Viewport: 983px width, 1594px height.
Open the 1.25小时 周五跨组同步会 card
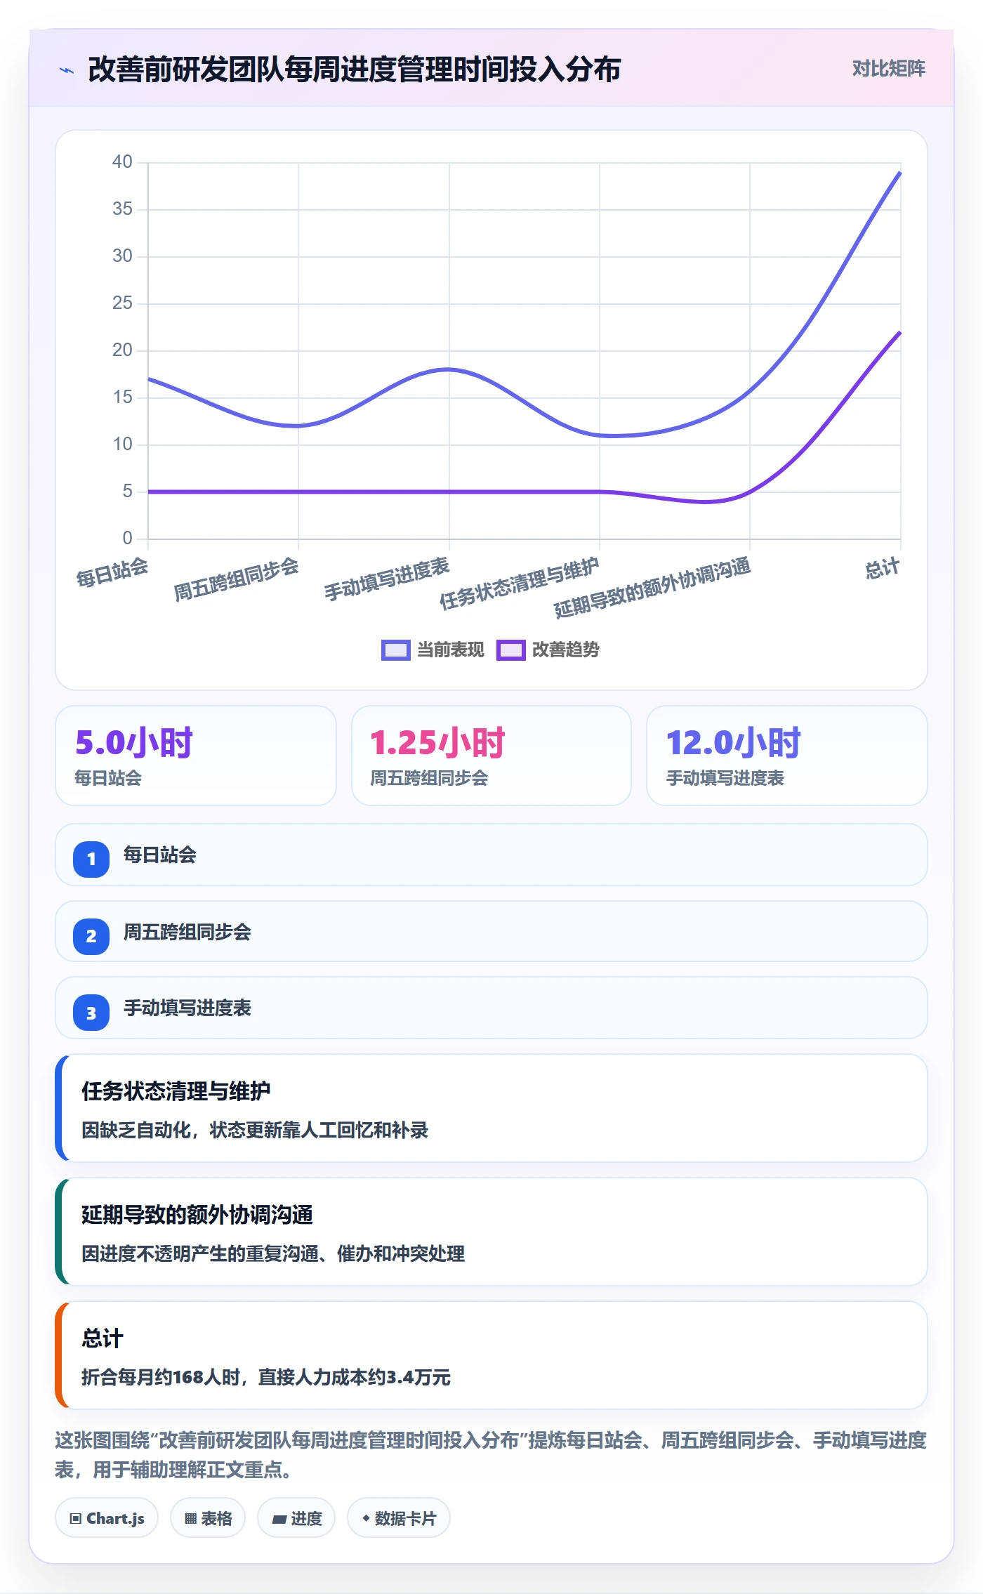(491, 756)
